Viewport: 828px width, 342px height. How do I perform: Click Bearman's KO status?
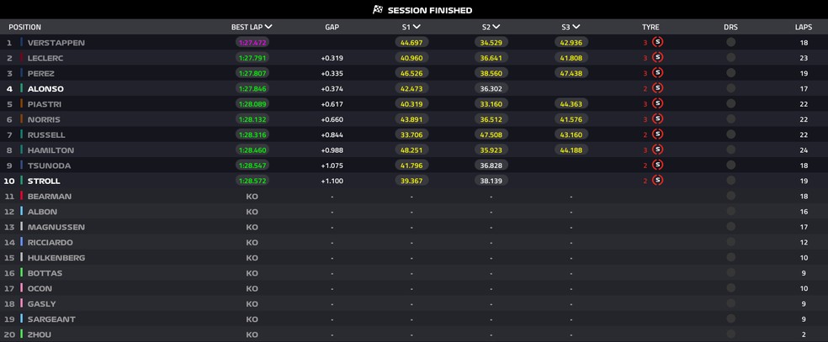252,196
